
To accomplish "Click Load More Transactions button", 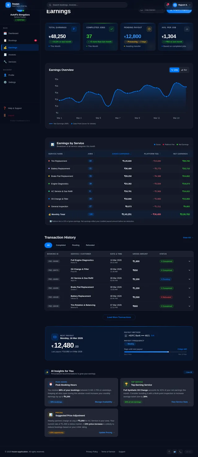I will pos(119,317).
